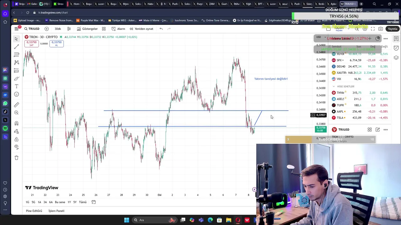
Task: Open the Pine Editörü panel
Action: coord(34,211)
